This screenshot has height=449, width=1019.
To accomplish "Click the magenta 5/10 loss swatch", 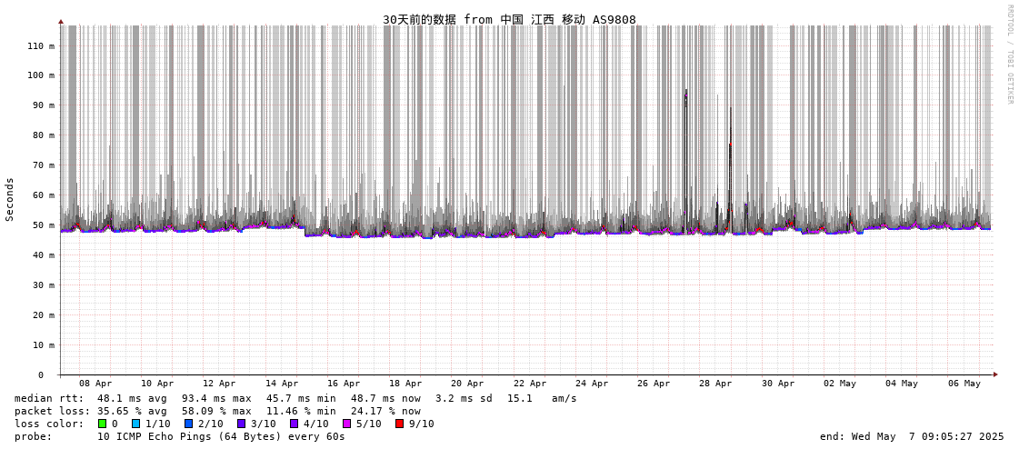I will tap(346, 424).
